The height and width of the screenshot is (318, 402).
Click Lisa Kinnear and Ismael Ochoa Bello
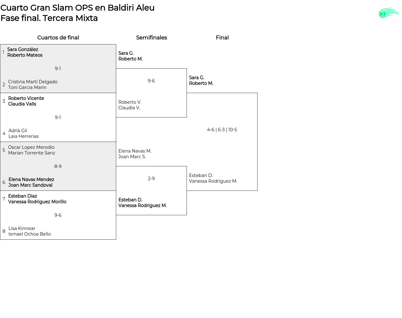click(30, 231)
